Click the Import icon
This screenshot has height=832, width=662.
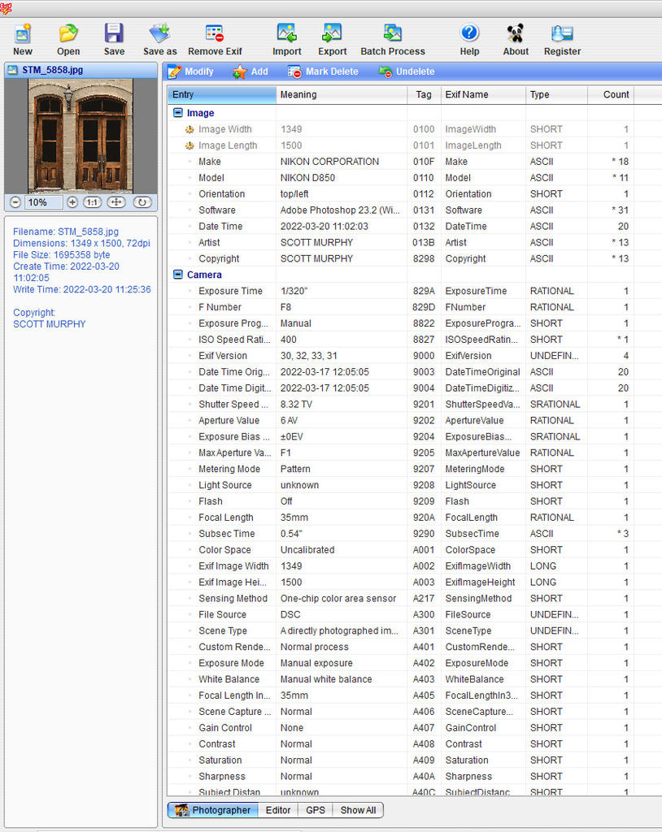click(286, 34)
